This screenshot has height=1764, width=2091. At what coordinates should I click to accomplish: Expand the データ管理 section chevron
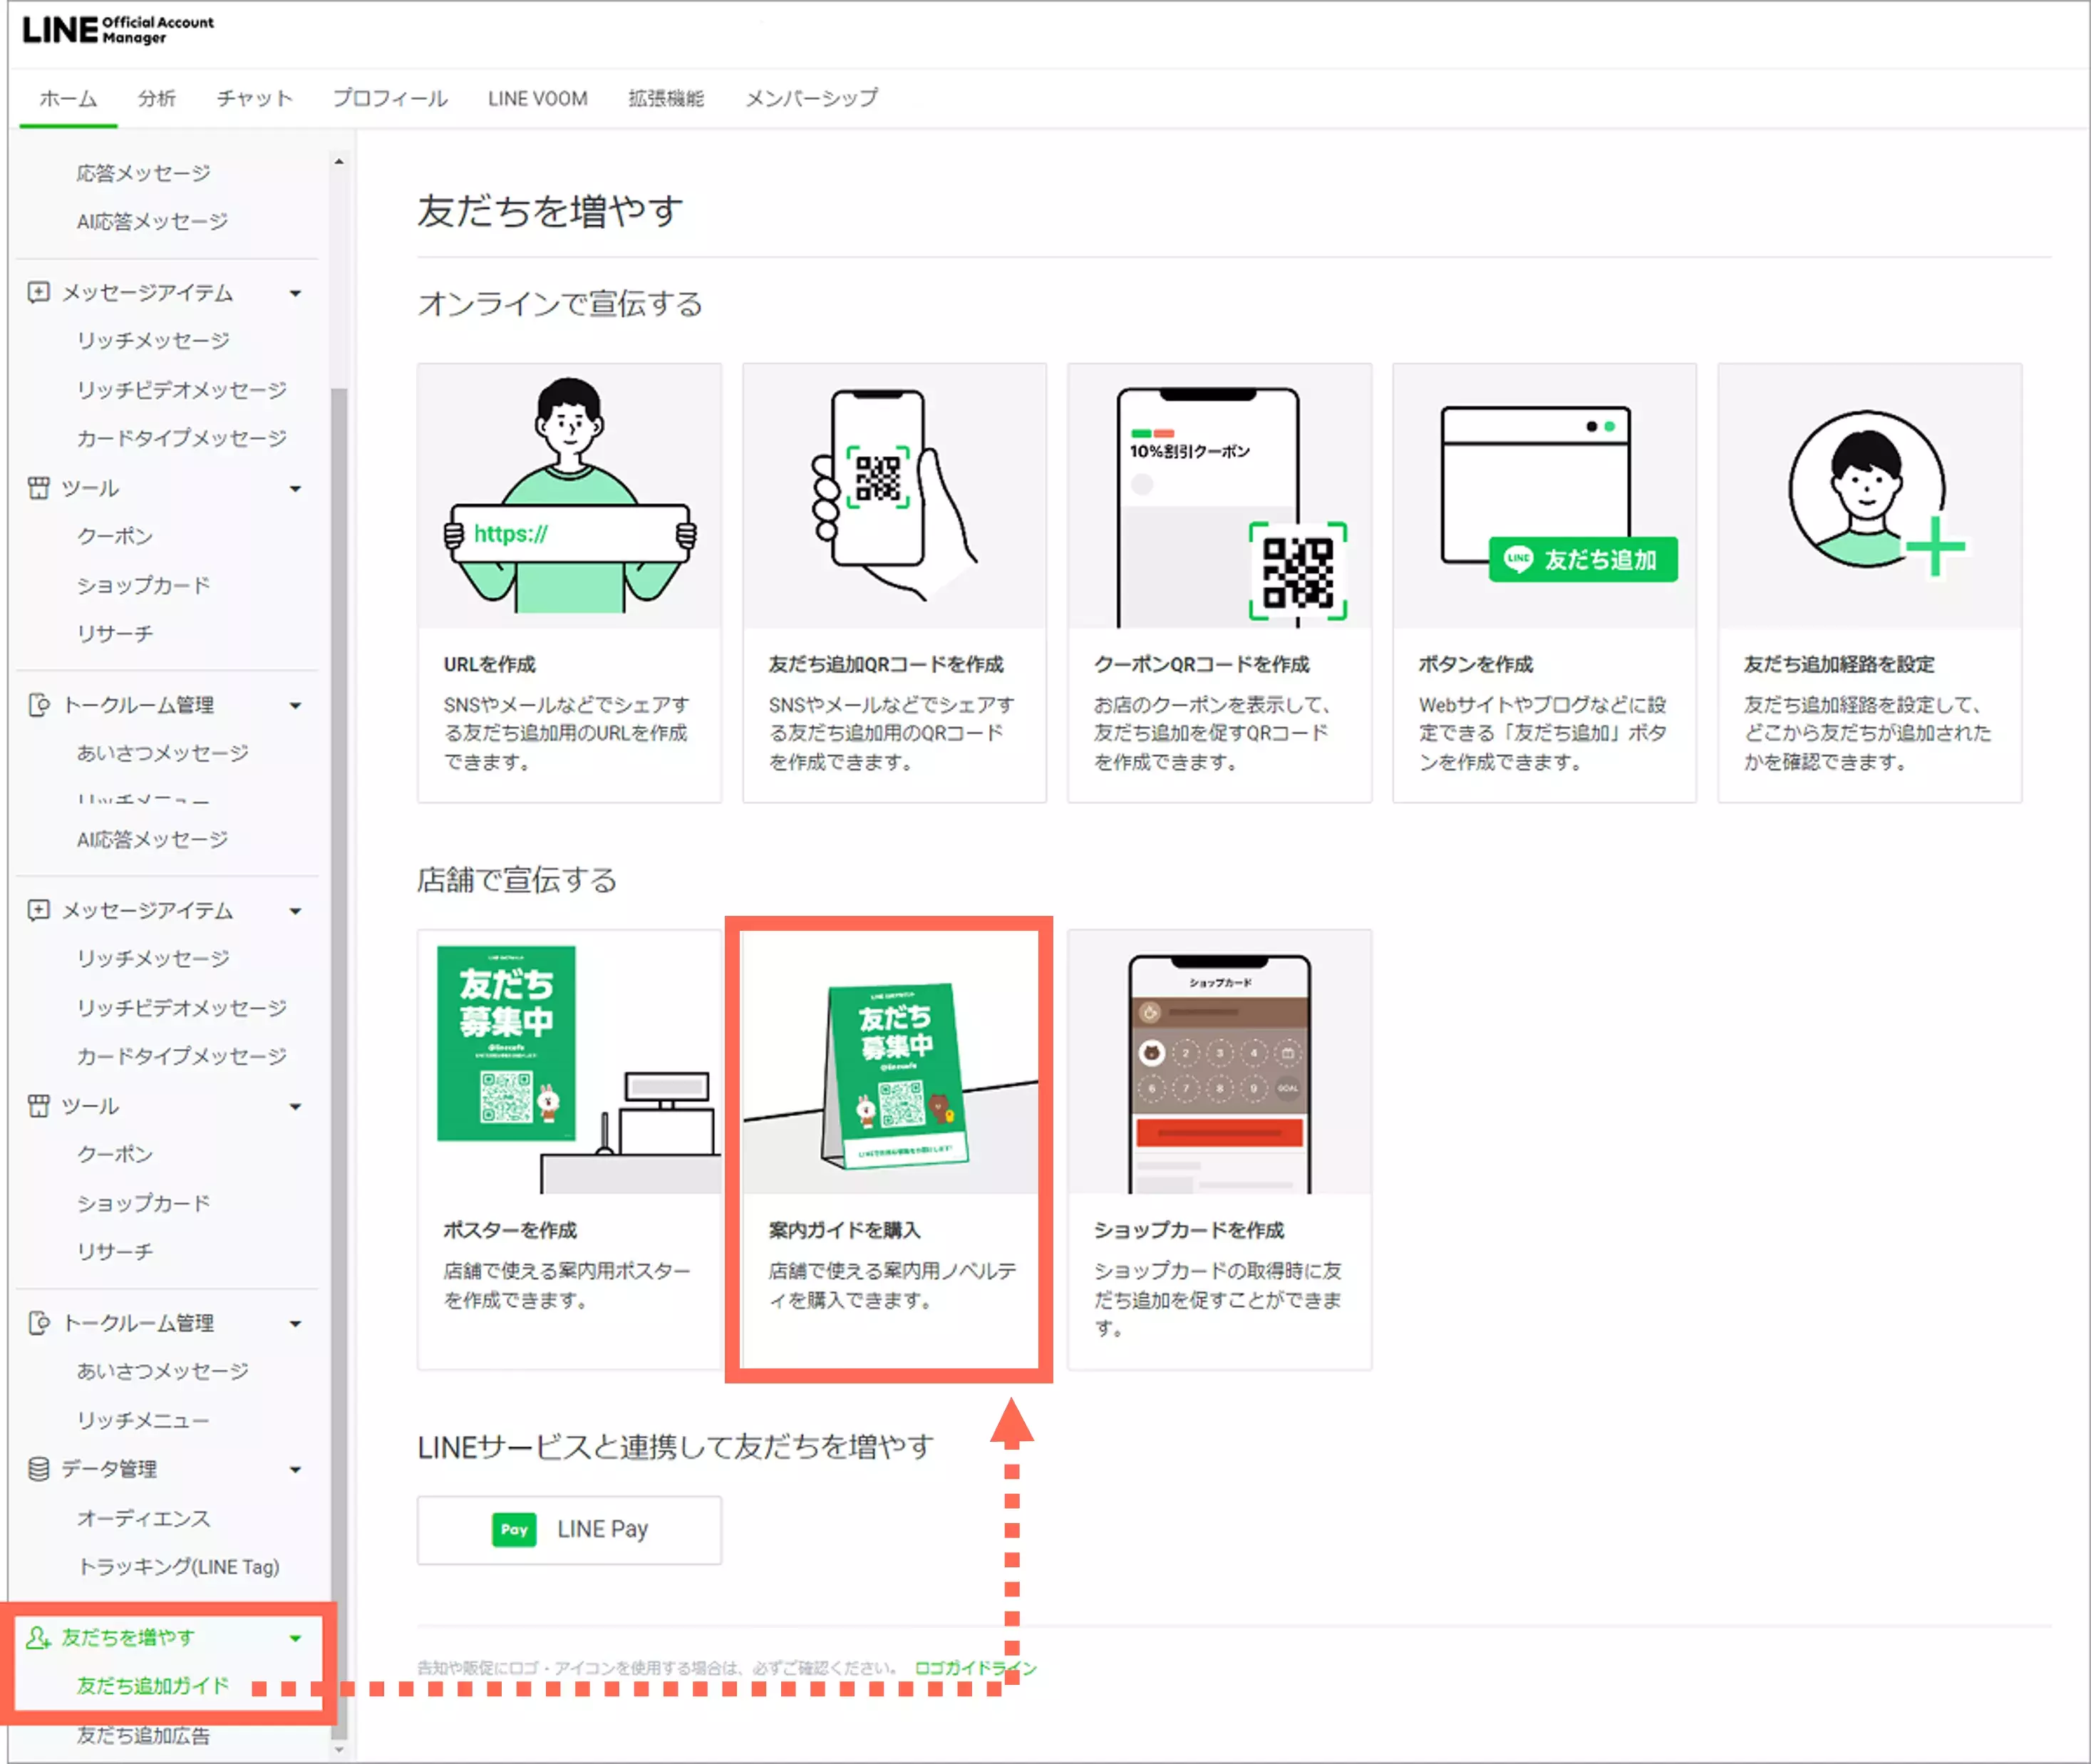point(296,1468)
